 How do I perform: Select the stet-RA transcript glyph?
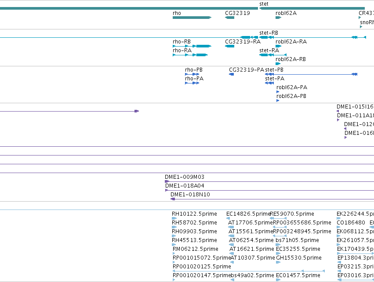click(x=273, y=55)
